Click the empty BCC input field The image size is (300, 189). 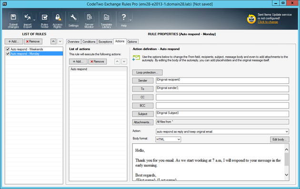pos(222,106)
